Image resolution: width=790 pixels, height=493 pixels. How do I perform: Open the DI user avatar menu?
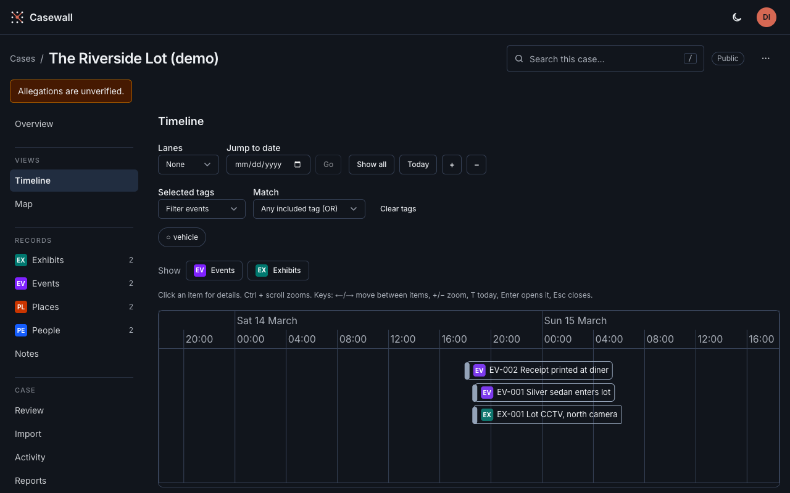click(x=767, y=17)
